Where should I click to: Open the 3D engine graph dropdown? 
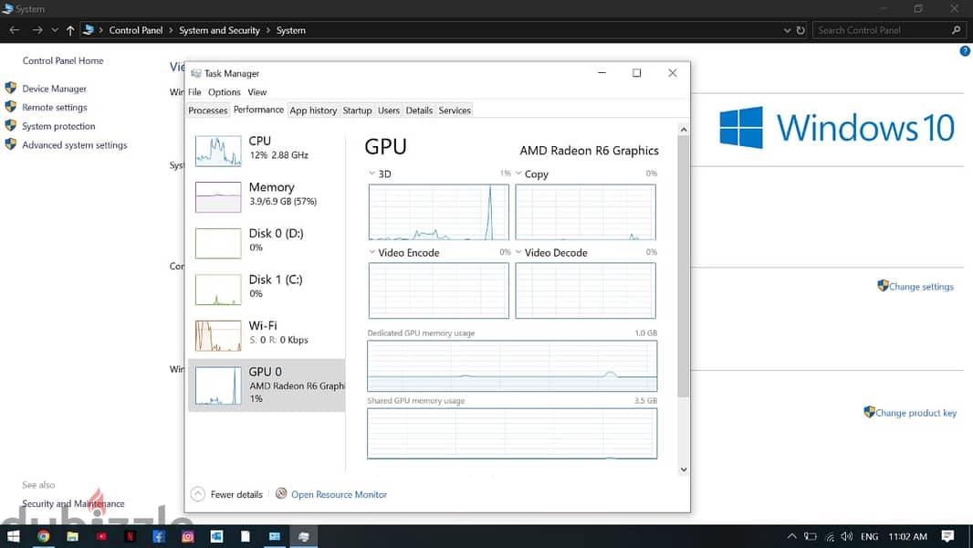tap(371, 174)
